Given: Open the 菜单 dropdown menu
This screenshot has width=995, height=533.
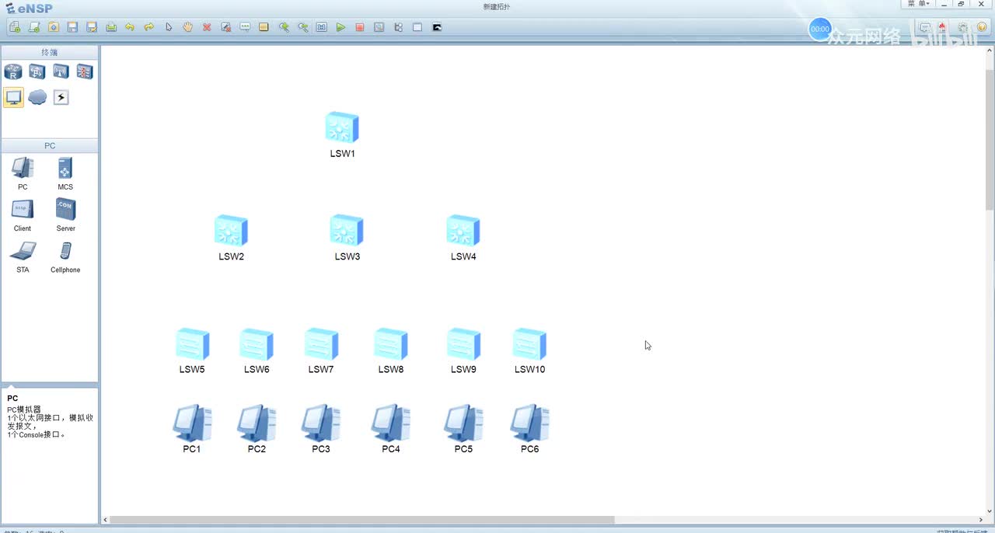Looking at the screenshot, I should [x=919, y=4].
